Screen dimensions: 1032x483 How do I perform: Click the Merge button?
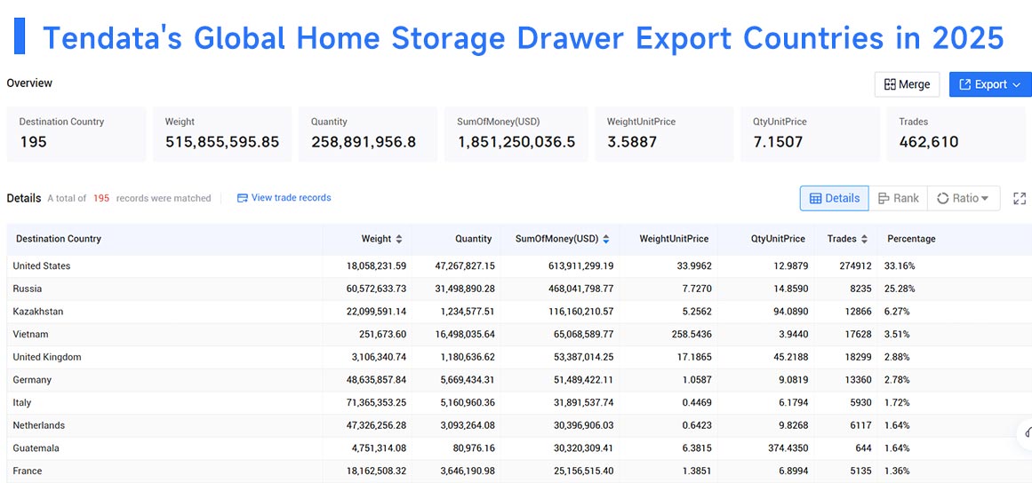pos(907,84)
